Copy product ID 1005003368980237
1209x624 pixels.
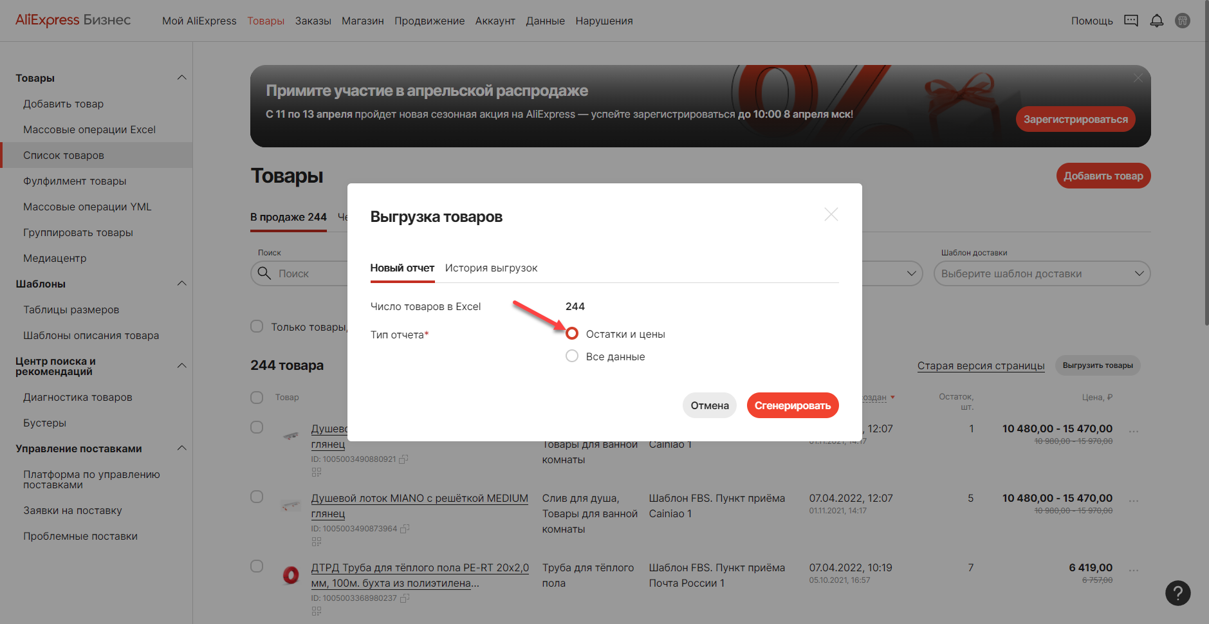click(405, 598)
